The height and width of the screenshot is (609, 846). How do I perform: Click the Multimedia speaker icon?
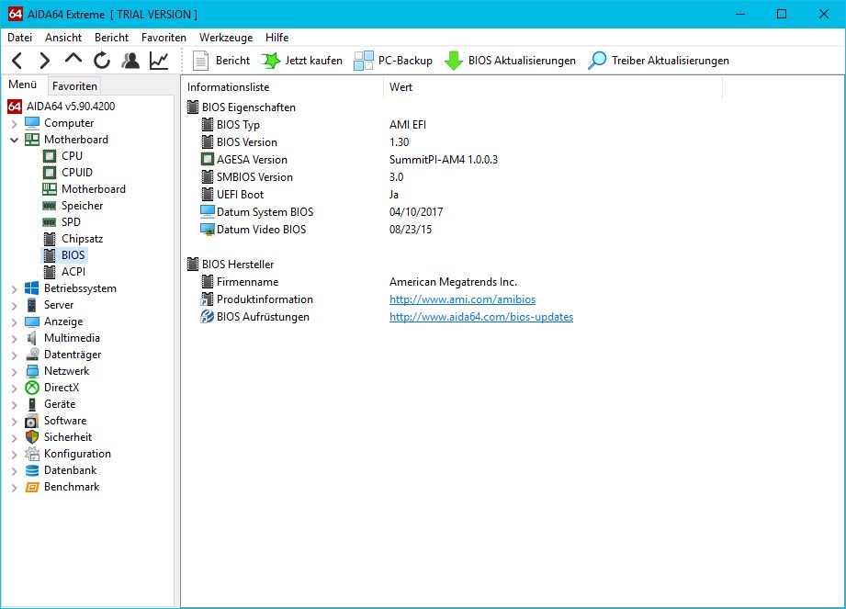coord(32,338)
